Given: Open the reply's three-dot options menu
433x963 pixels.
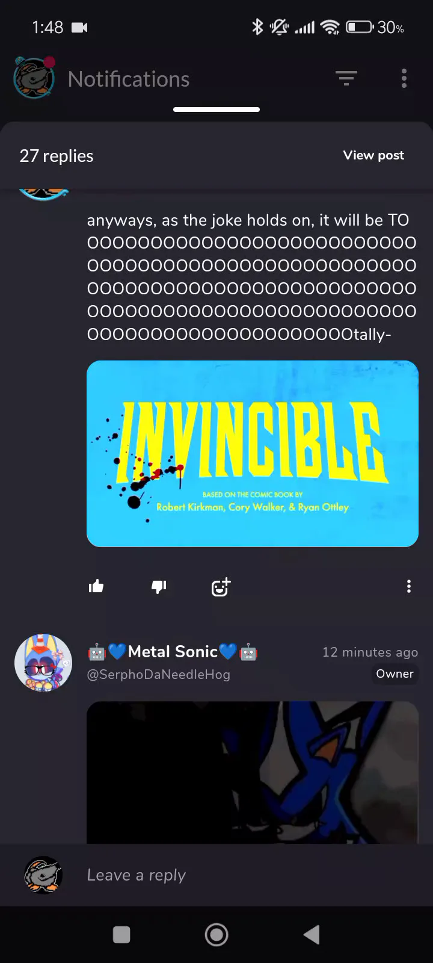Looking at the screenshot, I should click(x=409, y=586).
